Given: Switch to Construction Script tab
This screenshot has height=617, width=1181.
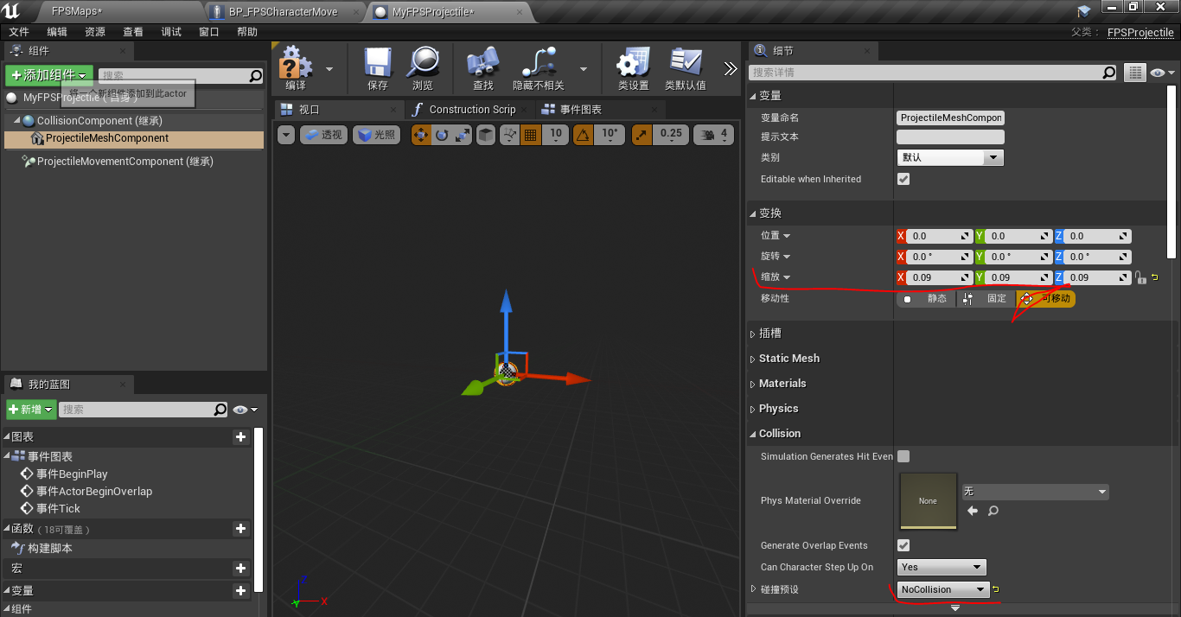Looking at the screenshot, I should tap(471, 109).
